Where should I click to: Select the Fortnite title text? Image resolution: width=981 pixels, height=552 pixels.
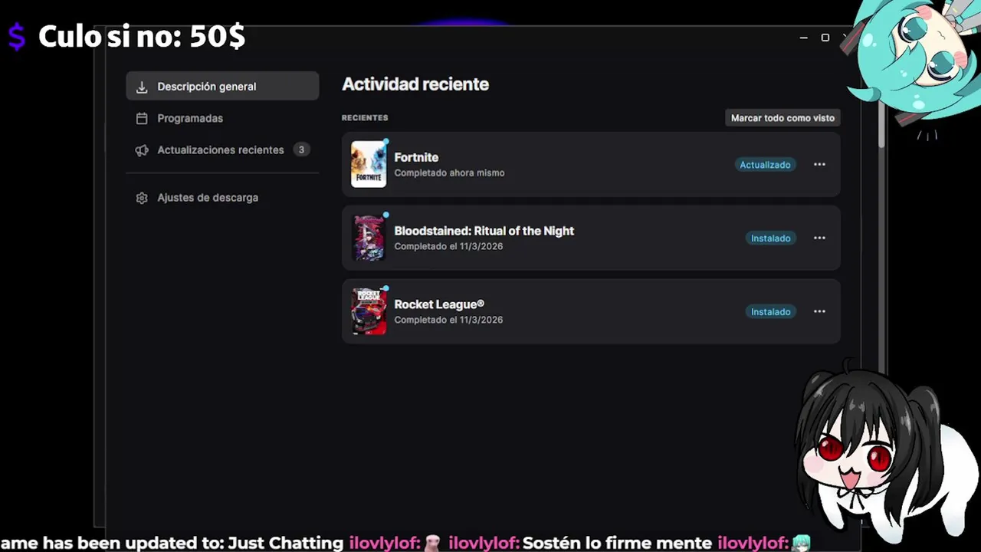(416, 157)
